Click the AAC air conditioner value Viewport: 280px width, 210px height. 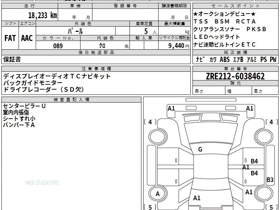[x=27, y=38]
